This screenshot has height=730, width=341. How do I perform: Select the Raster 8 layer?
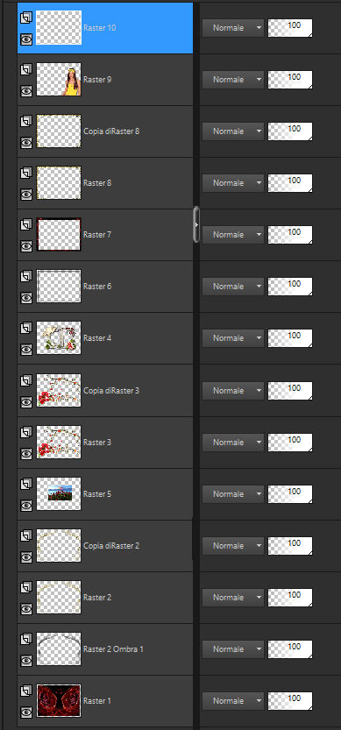105,183
